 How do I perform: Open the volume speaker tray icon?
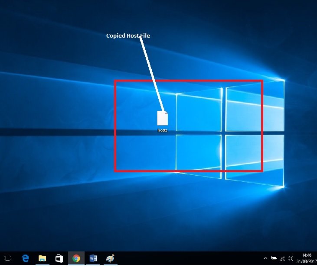pos(291,258)
